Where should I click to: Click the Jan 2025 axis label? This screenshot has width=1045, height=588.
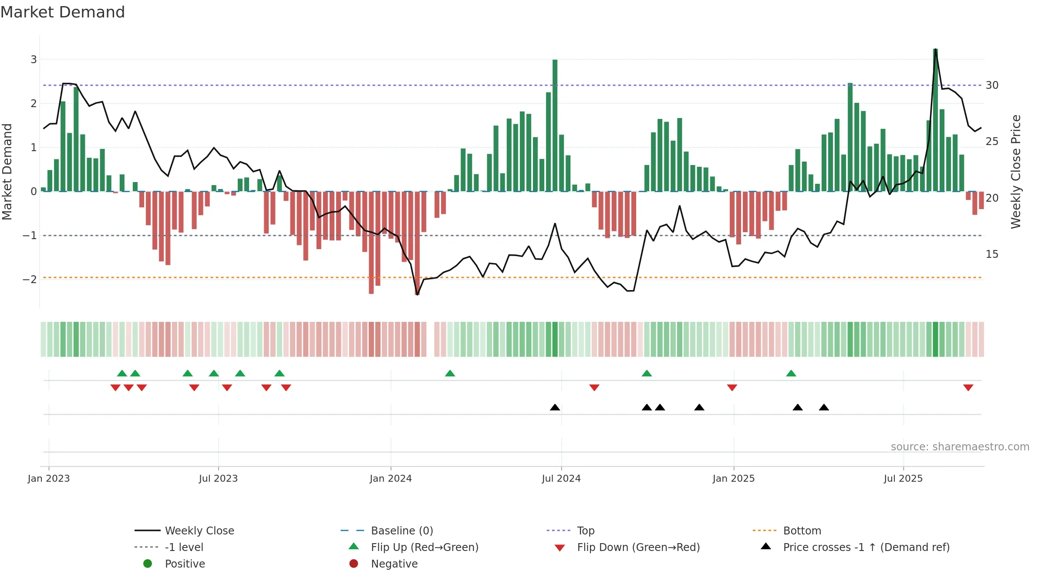(734, 478)
